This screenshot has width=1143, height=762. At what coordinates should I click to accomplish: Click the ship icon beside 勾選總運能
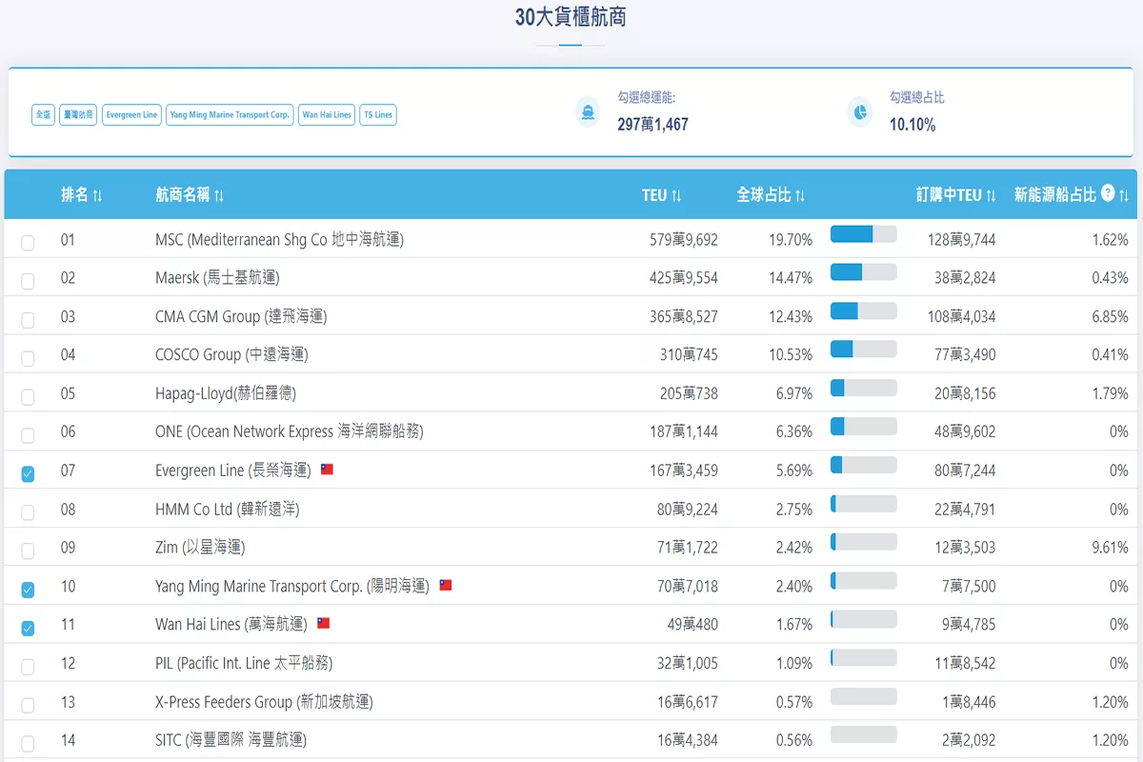588,112
